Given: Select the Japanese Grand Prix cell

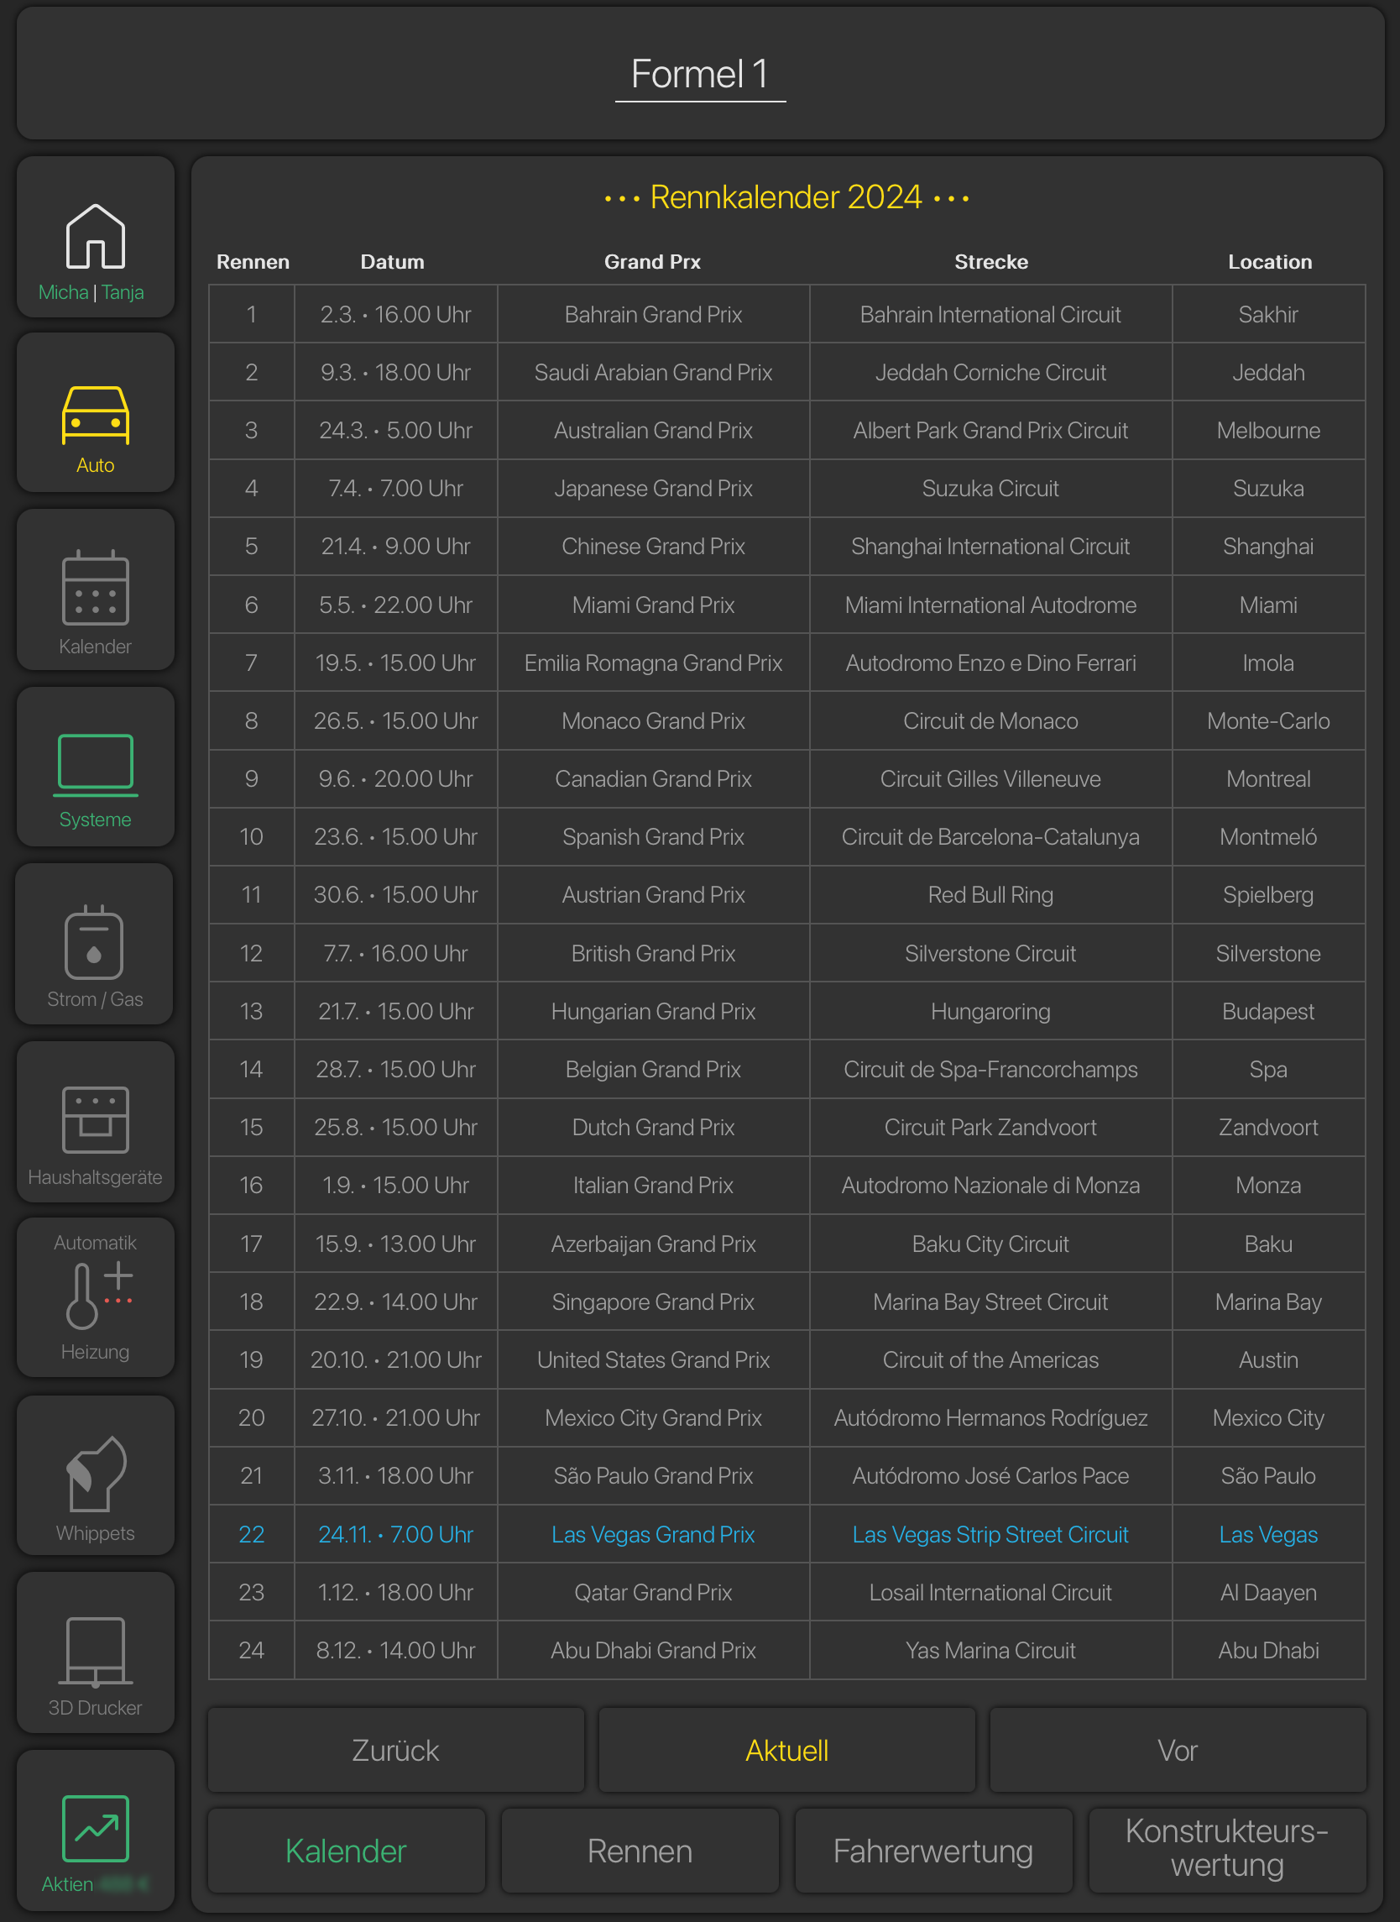Looking at the screenshot, I should click(x=653, y=489).
